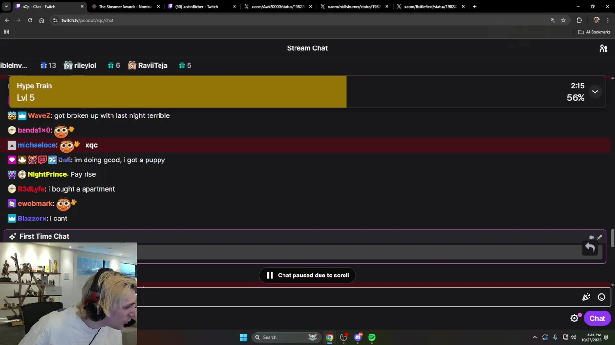Switch to x.com/niallsburner status tab
The image size is (615, 345).
(x=354, y=7)
